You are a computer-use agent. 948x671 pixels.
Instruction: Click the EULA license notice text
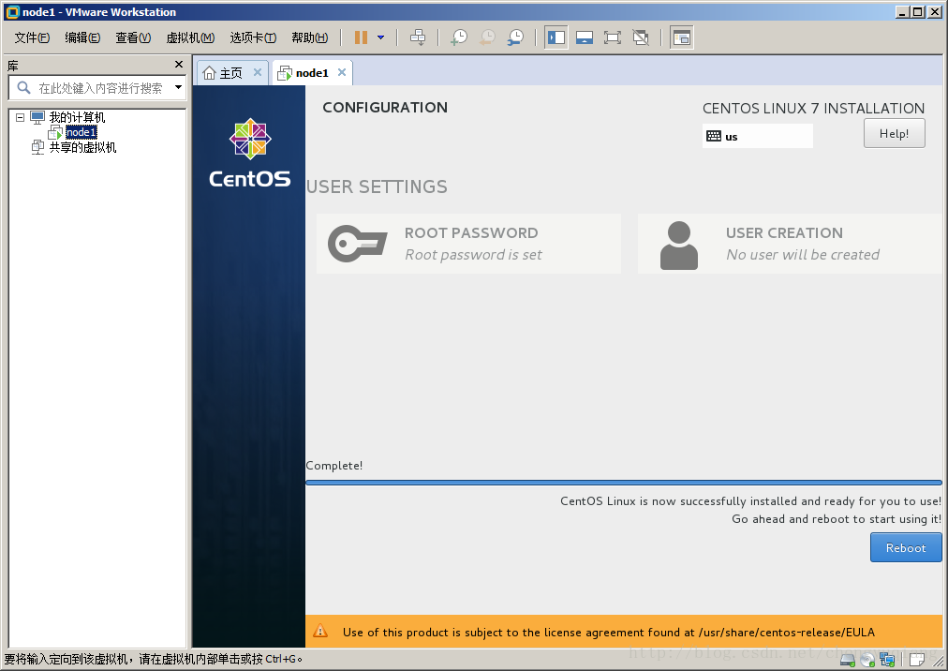[x=609, y=633]
